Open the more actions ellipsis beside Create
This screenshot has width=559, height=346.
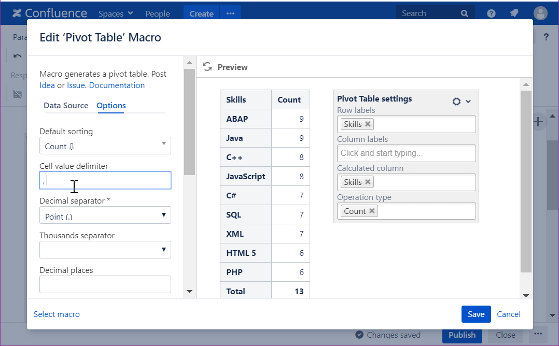pos(230,12)
